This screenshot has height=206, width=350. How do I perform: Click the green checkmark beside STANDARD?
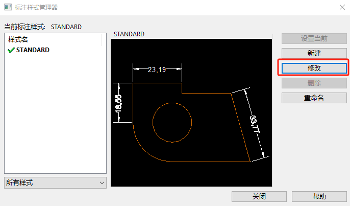tap(11, 50)
